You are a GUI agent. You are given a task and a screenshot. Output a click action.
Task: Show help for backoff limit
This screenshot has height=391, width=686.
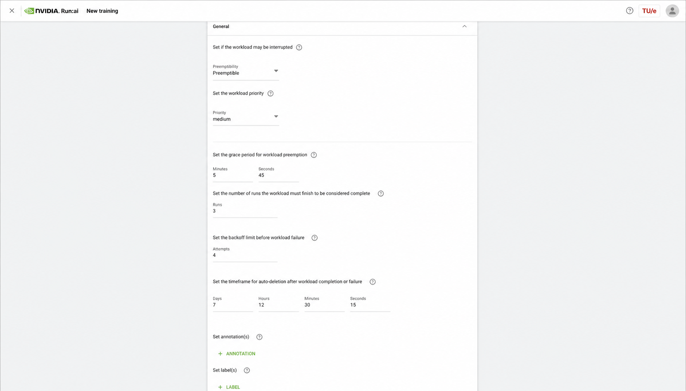(x=314, y=238)
